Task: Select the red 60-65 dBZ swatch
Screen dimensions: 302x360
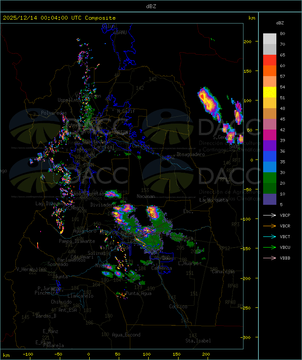Action: click(x=270, y=60)
